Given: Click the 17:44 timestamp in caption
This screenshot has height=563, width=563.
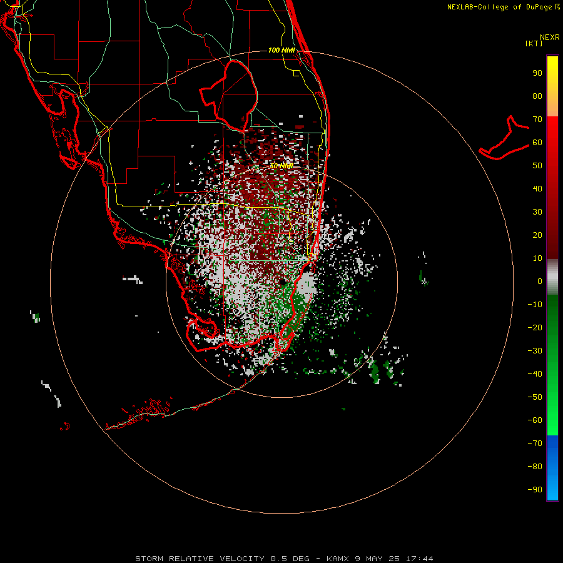Looking at the screenshot, I should pos(419,559).
